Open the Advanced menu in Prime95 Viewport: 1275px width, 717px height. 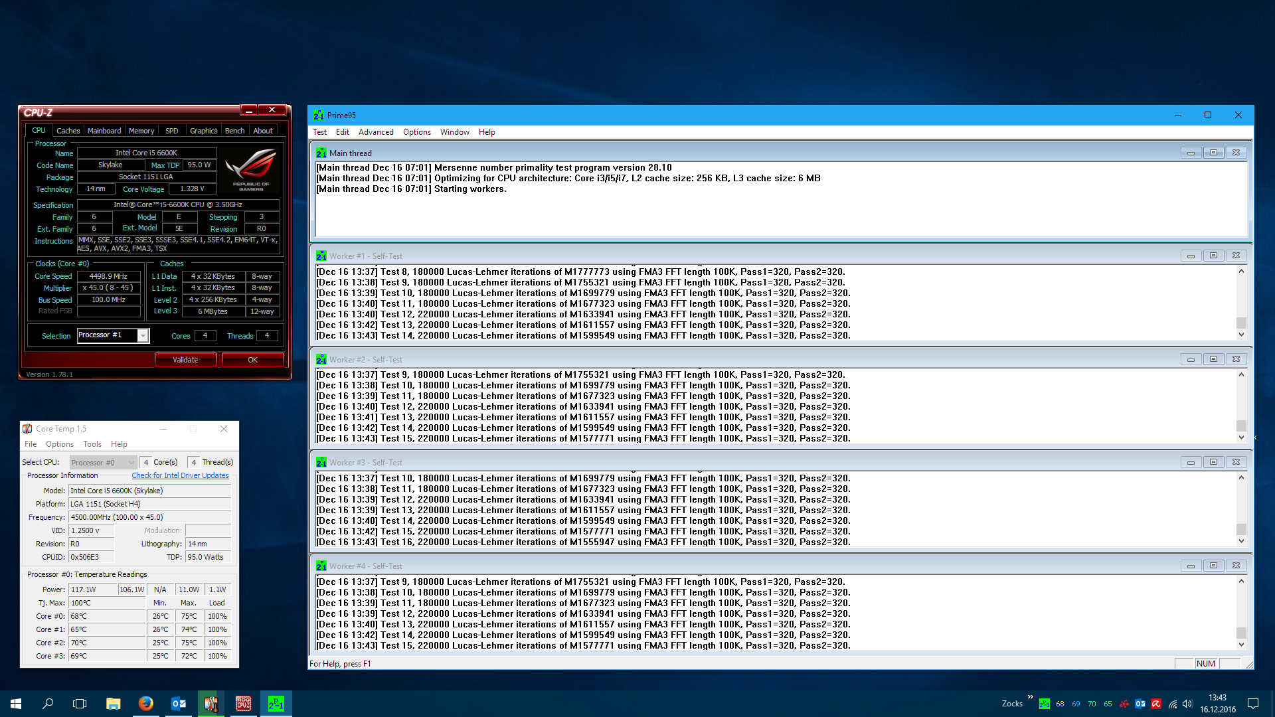pos(376,132)
